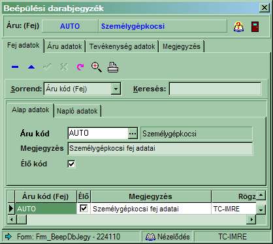Open help via the question mark book icon
The image size is (273, 244).
click(239, 27)
